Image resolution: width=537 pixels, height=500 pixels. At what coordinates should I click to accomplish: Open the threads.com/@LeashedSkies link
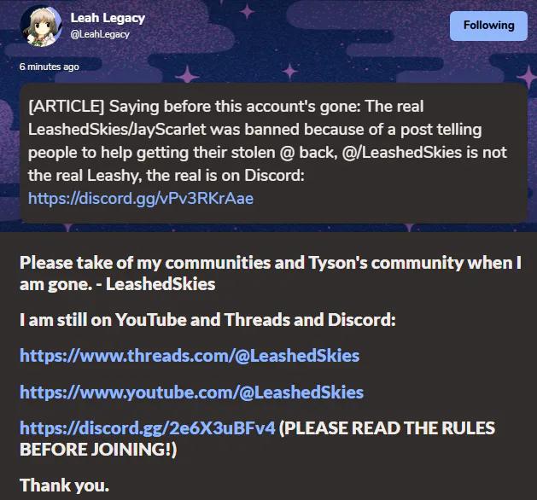click(190, 356)
